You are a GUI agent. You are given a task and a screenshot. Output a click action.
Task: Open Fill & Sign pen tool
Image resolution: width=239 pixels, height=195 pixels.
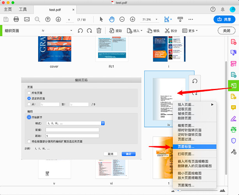point(234,119)
